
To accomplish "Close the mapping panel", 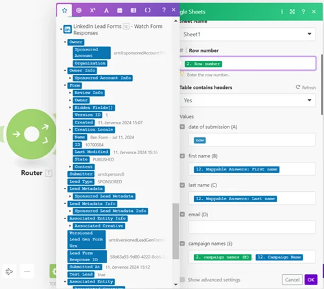I will coord(174,10).
